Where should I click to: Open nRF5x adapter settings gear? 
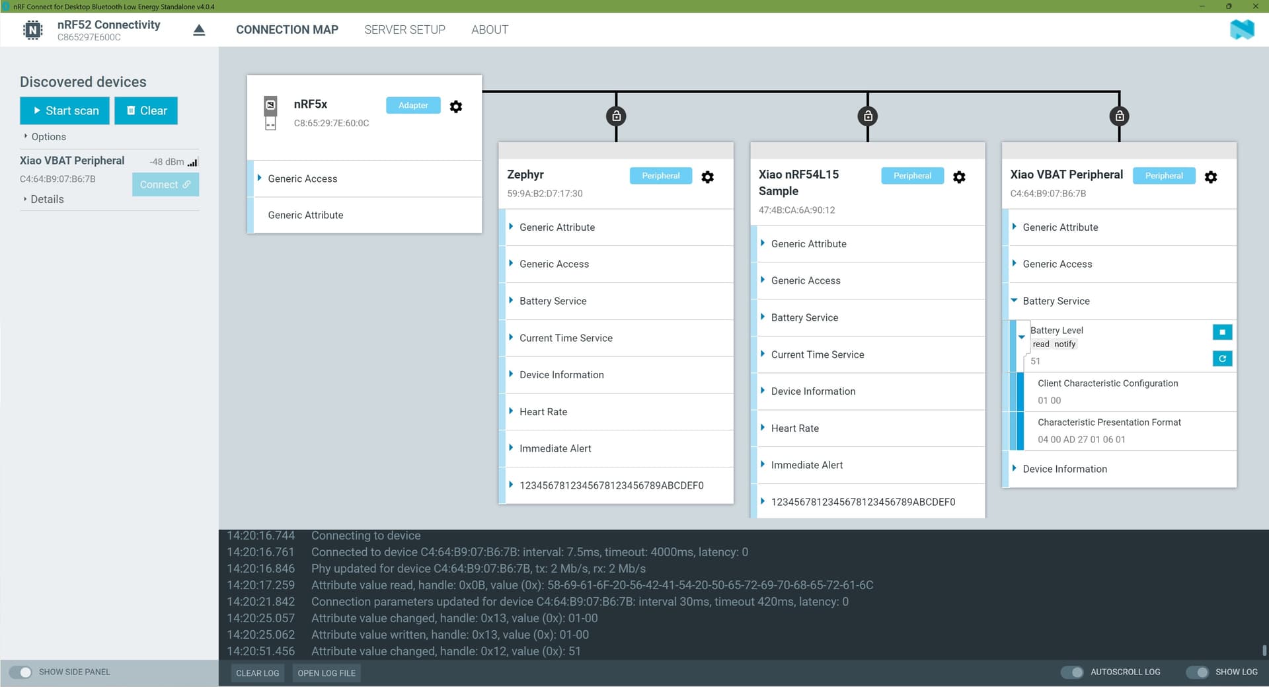pos(456,106)
